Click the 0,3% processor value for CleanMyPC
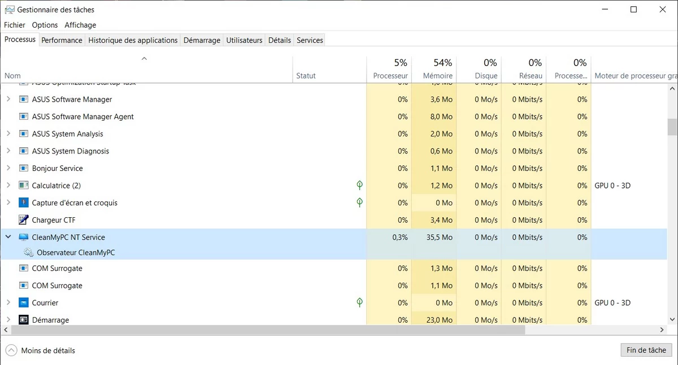This screenshot has height=365, width=678. [x=400, y=238]
